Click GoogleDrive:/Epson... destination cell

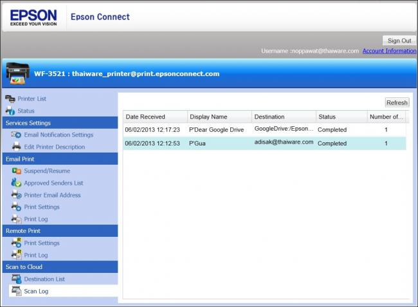[x=284, y=129]
